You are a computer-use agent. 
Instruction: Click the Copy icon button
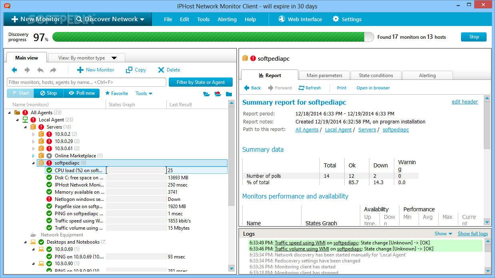click(136, 70)
